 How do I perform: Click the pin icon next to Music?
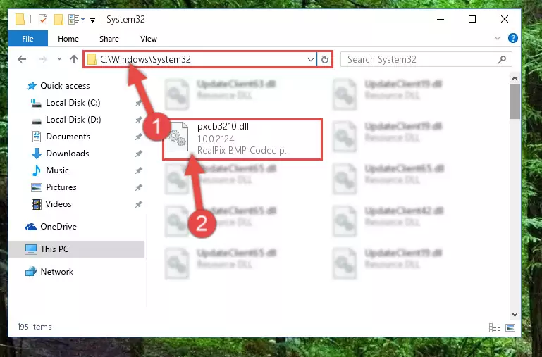139,170
